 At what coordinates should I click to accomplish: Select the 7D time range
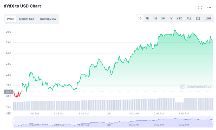point(147,18)
